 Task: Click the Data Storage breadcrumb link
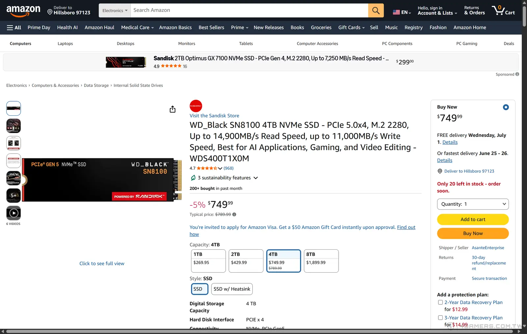(96, 85)
